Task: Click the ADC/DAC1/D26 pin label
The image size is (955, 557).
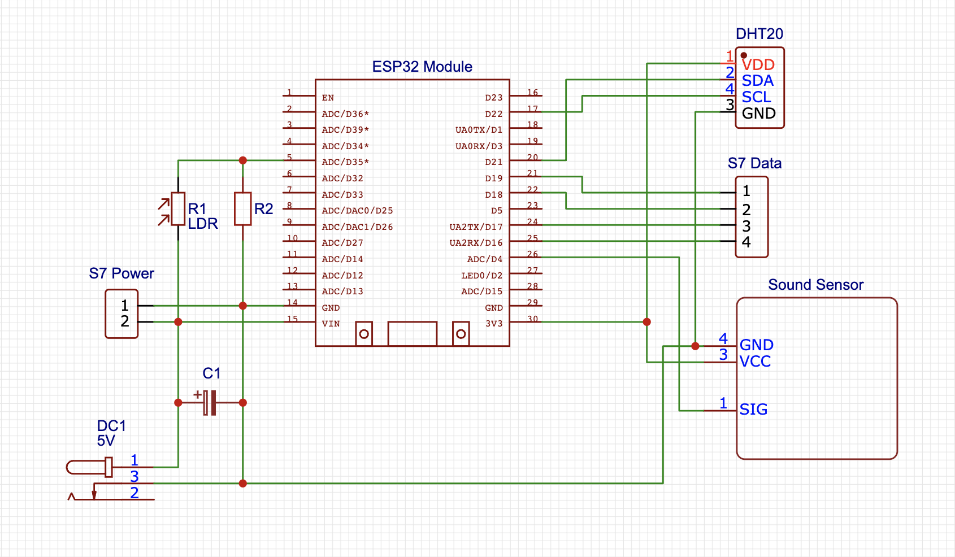Action: click(357, 227)
